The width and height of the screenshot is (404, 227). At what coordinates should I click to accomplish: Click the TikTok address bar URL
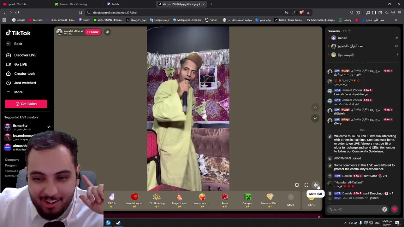click(115, 13)
